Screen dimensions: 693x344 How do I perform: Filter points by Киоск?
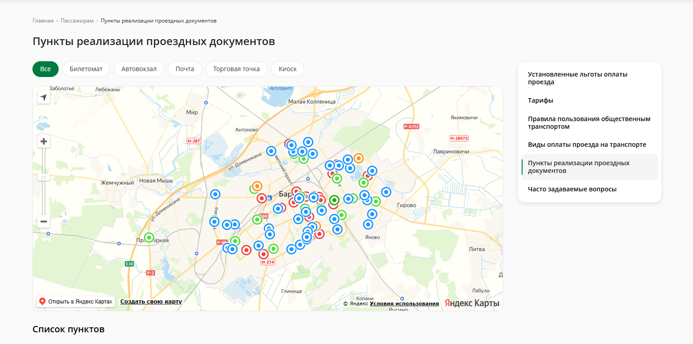pos(288,69)
